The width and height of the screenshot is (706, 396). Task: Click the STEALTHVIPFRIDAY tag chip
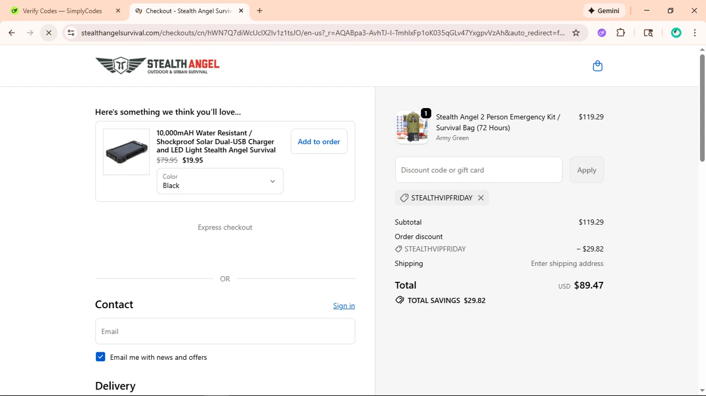pos(441,198)
